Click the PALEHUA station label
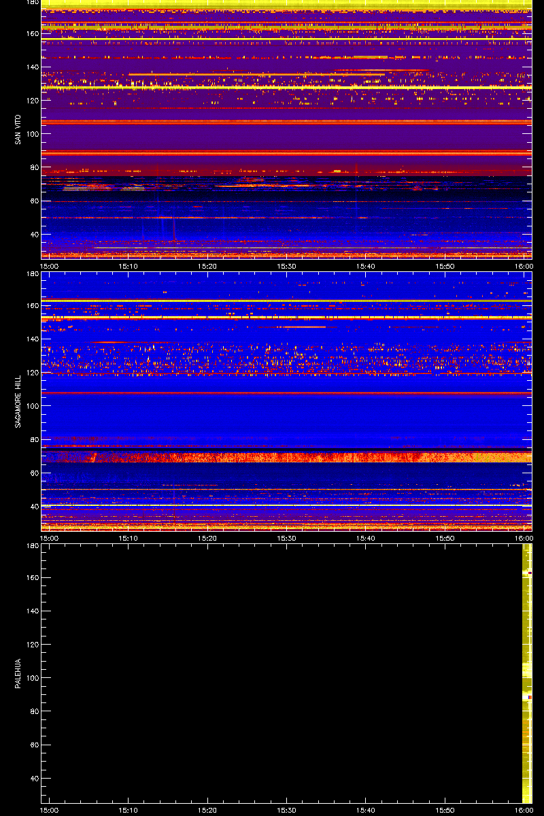Image resolution: width=544 pixels, height=816 pixels. click(18, 673)
